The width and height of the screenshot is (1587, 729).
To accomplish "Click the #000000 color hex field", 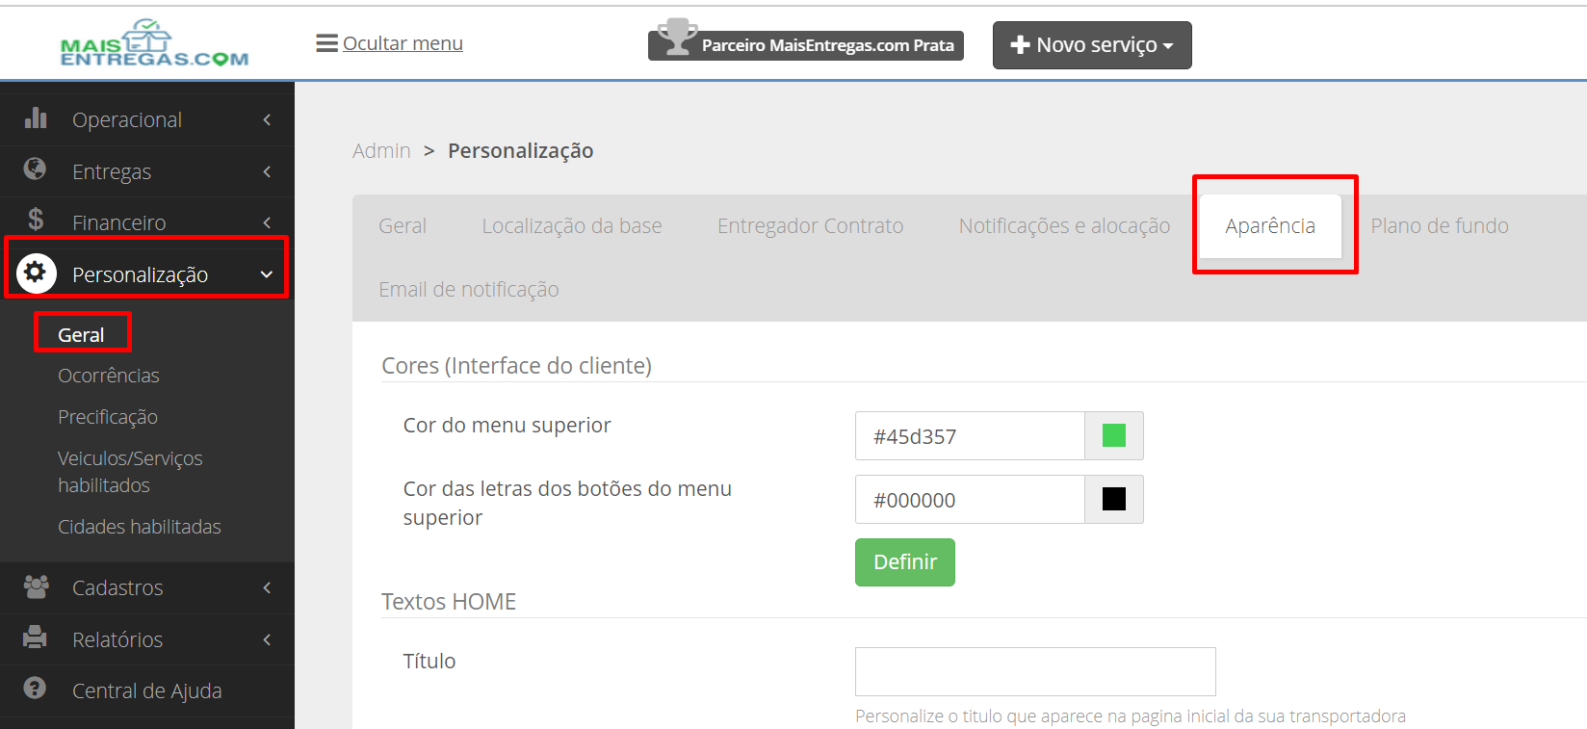I will pos(970,500).
